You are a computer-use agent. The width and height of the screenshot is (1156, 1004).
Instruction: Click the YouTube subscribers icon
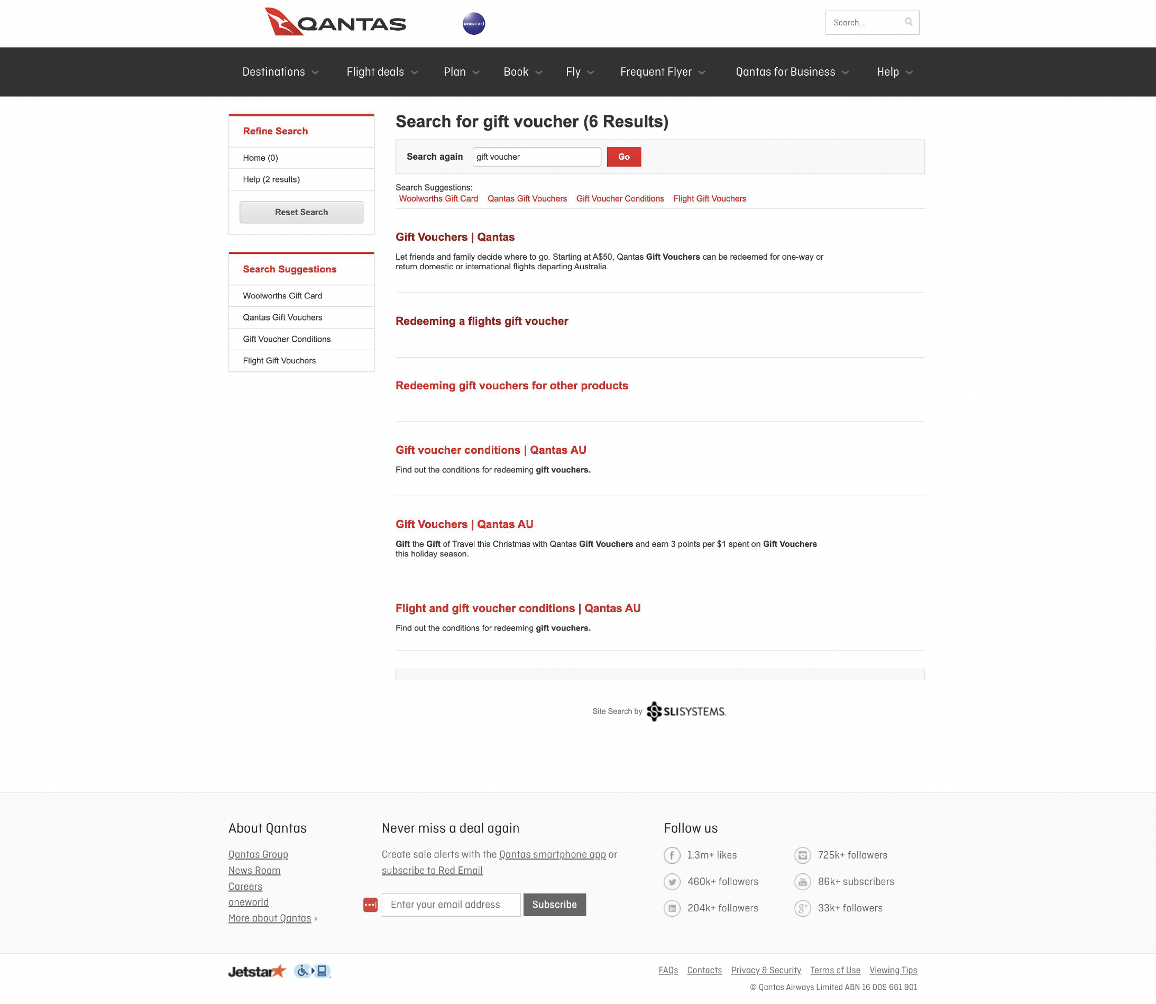pos(803,882)
